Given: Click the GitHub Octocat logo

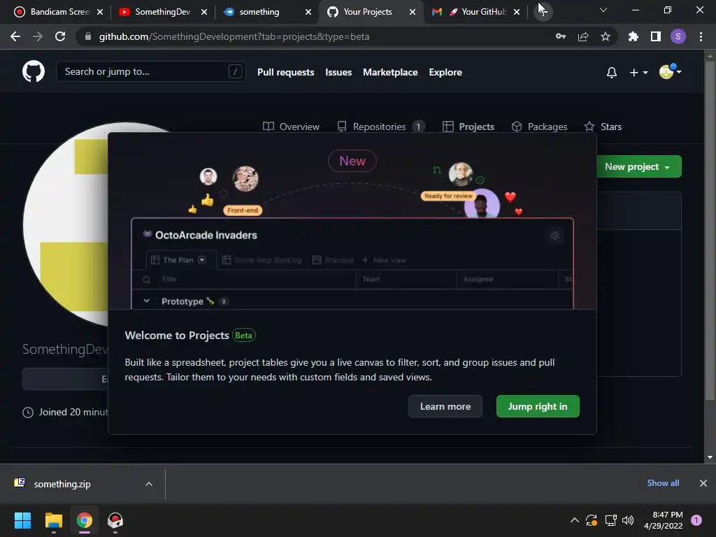Looking at the screenshot, I should (x=34, y=72).
